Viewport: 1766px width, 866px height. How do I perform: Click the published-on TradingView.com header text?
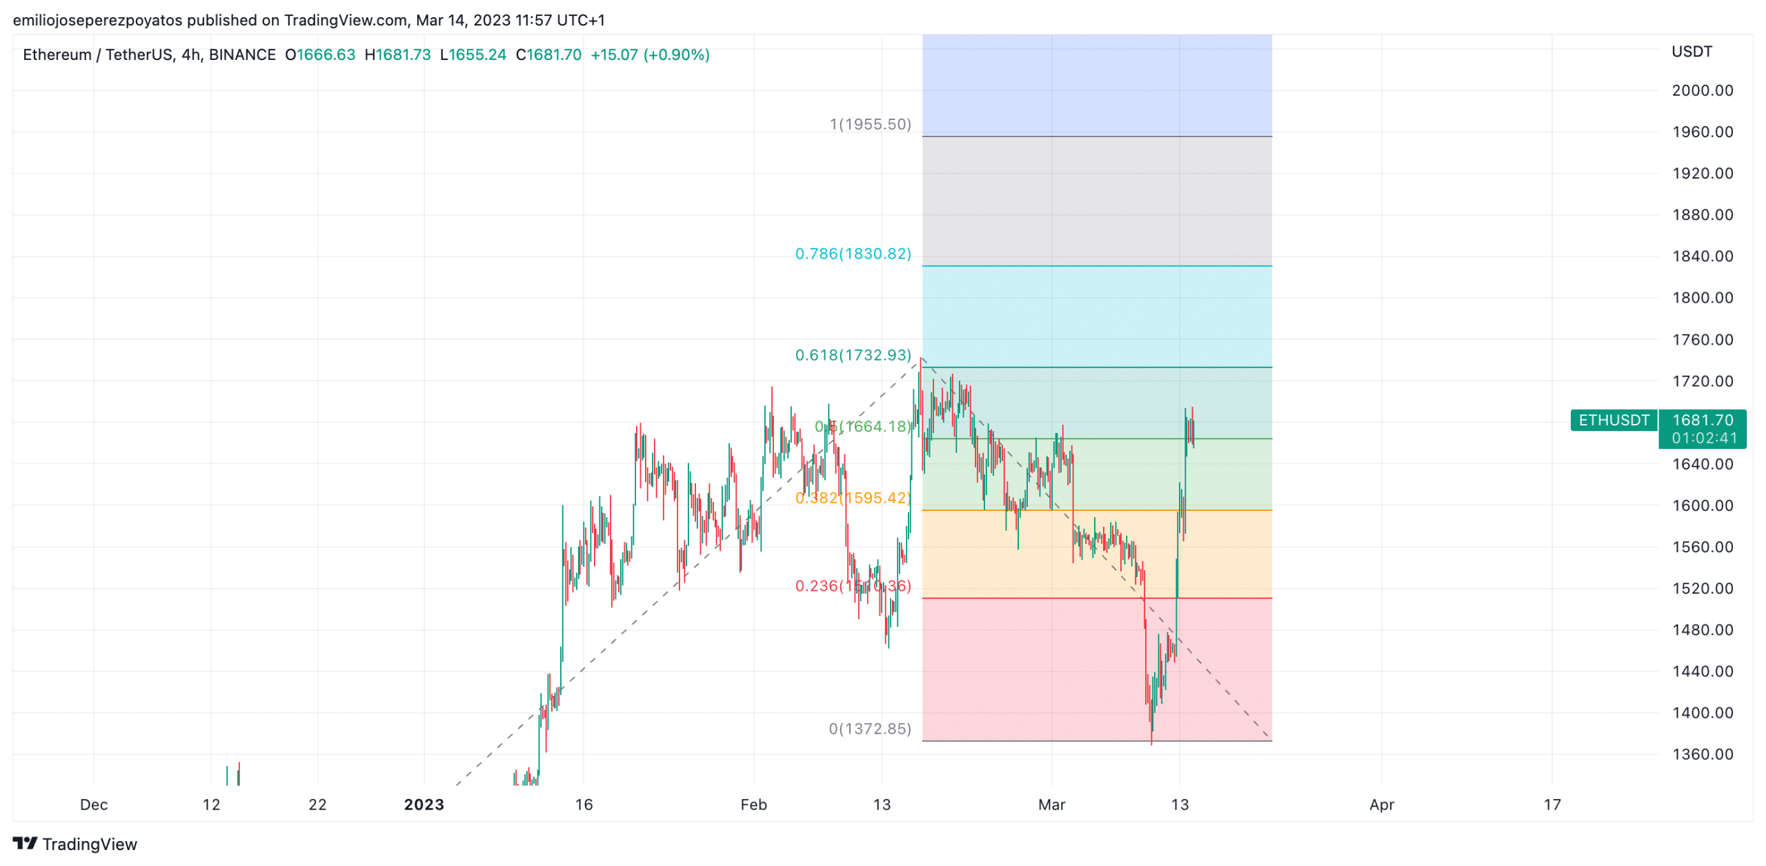pos(308,20)
